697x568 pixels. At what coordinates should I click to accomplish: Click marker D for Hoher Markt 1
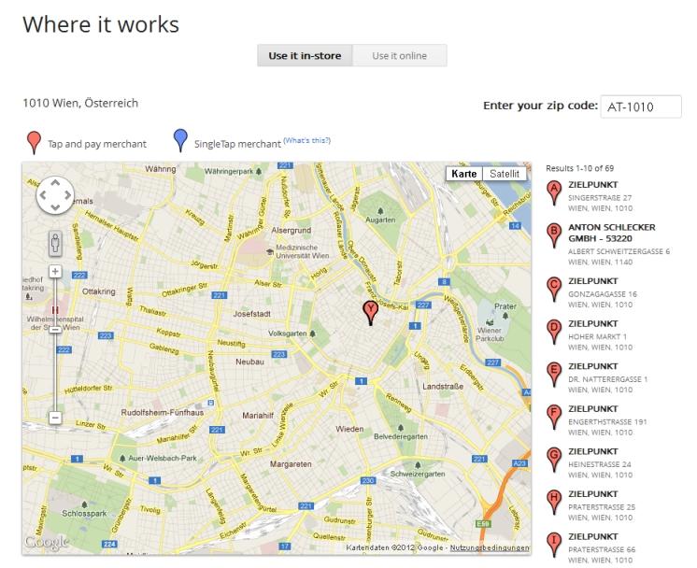pyautogui.click(x=553, y=332)
